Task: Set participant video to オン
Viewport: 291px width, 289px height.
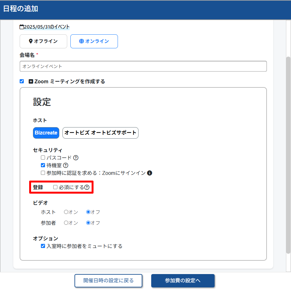Action: (66, 223)
